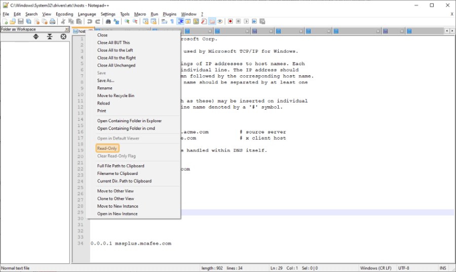Open the Macro menu
Image resolution: width=456 pixels, height=272 pixels.
[140, 14]
